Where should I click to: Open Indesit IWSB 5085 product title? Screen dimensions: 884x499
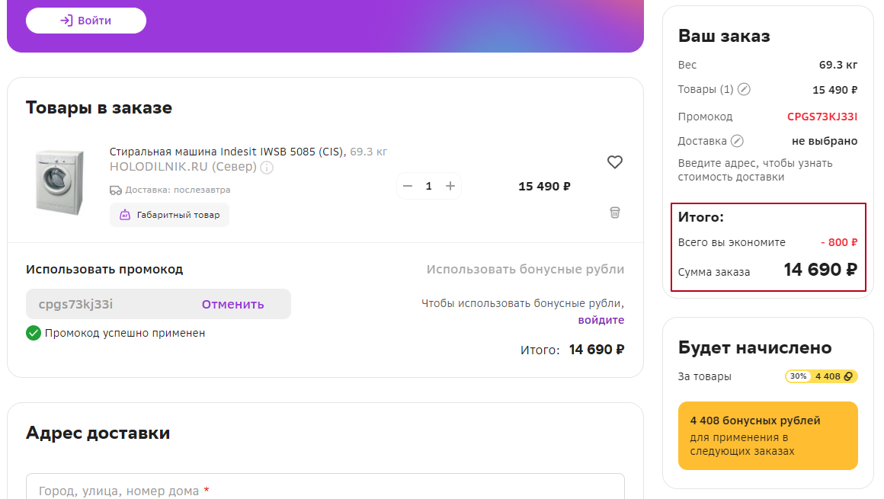coord(227,152)
